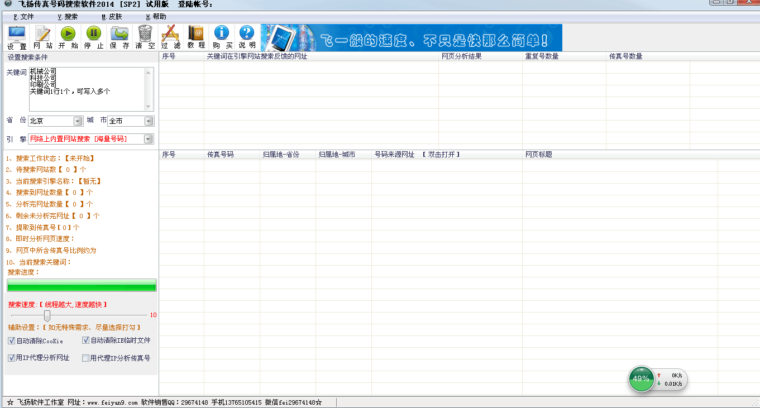Stop the search using the 停止 icon
The width and height of the screenshot is (760, 408).
tap(94, 37)
